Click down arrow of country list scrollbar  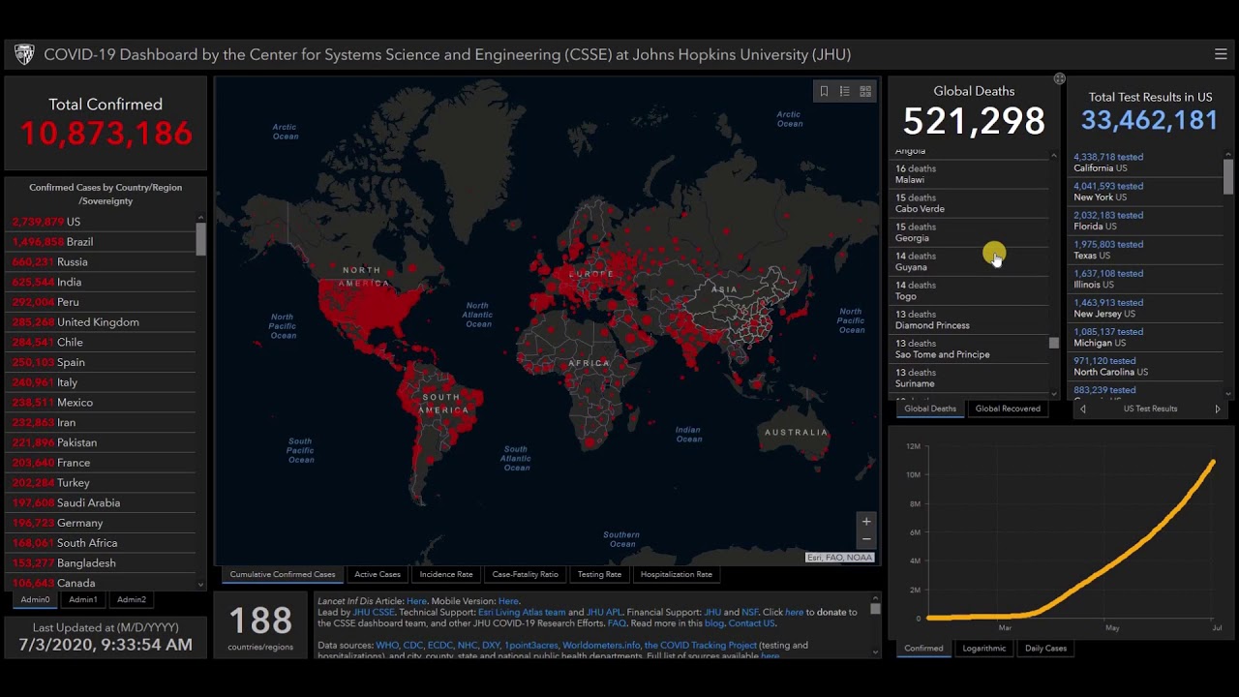coord(201,584)
